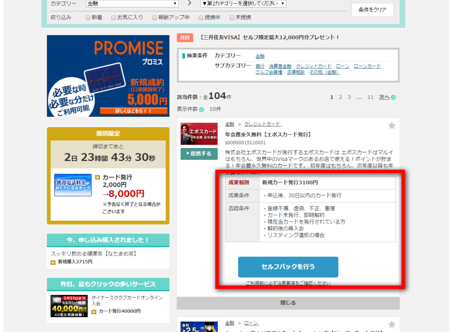Check the 提携中 filter
The width and height of the screenshot is (451, 332).
[x=201, y=18]
